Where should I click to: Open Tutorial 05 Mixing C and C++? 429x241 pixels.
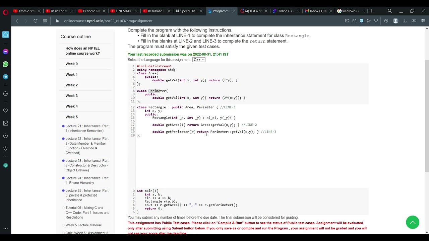87,213
